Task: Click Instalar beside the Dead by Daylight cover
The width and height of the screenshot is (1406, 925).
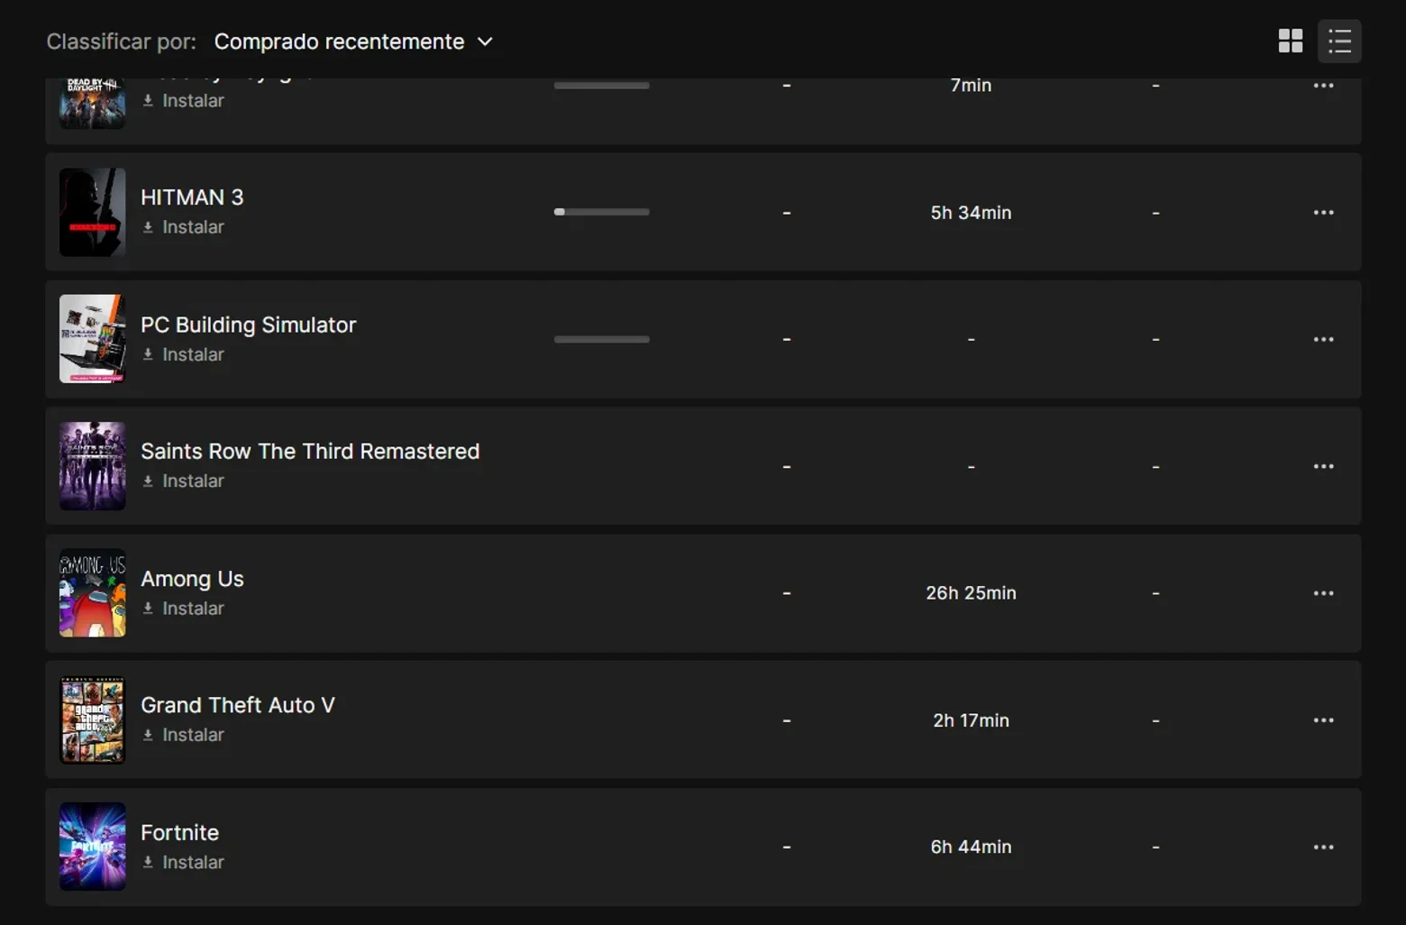Action: pyautogui.click(x=183, y=101)
